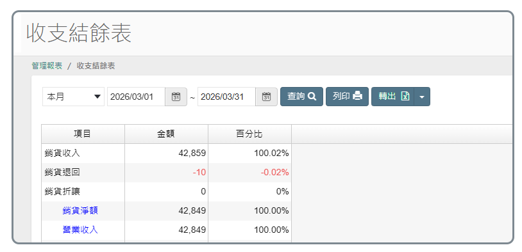The image size is (522, 252).
Task: Open the start date calendar picker
Action: coord(176,97)
